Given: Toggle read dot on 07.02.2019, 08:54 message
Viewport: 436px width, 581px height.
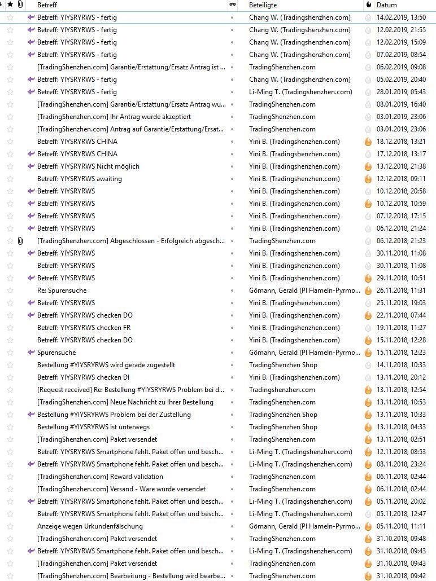Looking at the screenshot, I should pos(232,55).
